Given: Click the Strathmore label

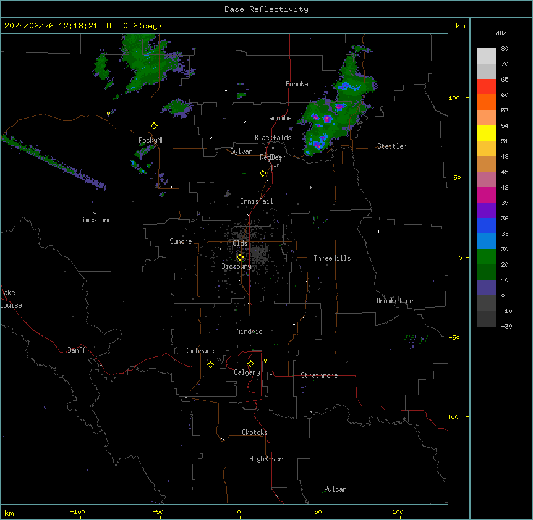Looking at the screenshot, I should (319, 375).
